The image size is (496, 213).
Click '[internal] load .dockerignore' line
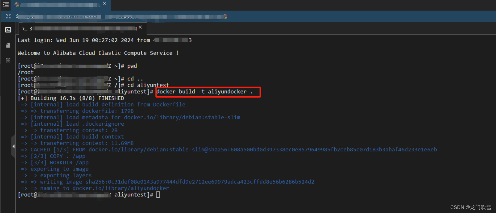click(x=73, y=124)
